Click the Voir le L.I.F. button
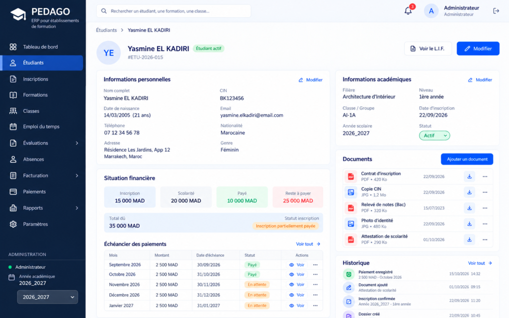The image size is (509, 318). (428, 49)
